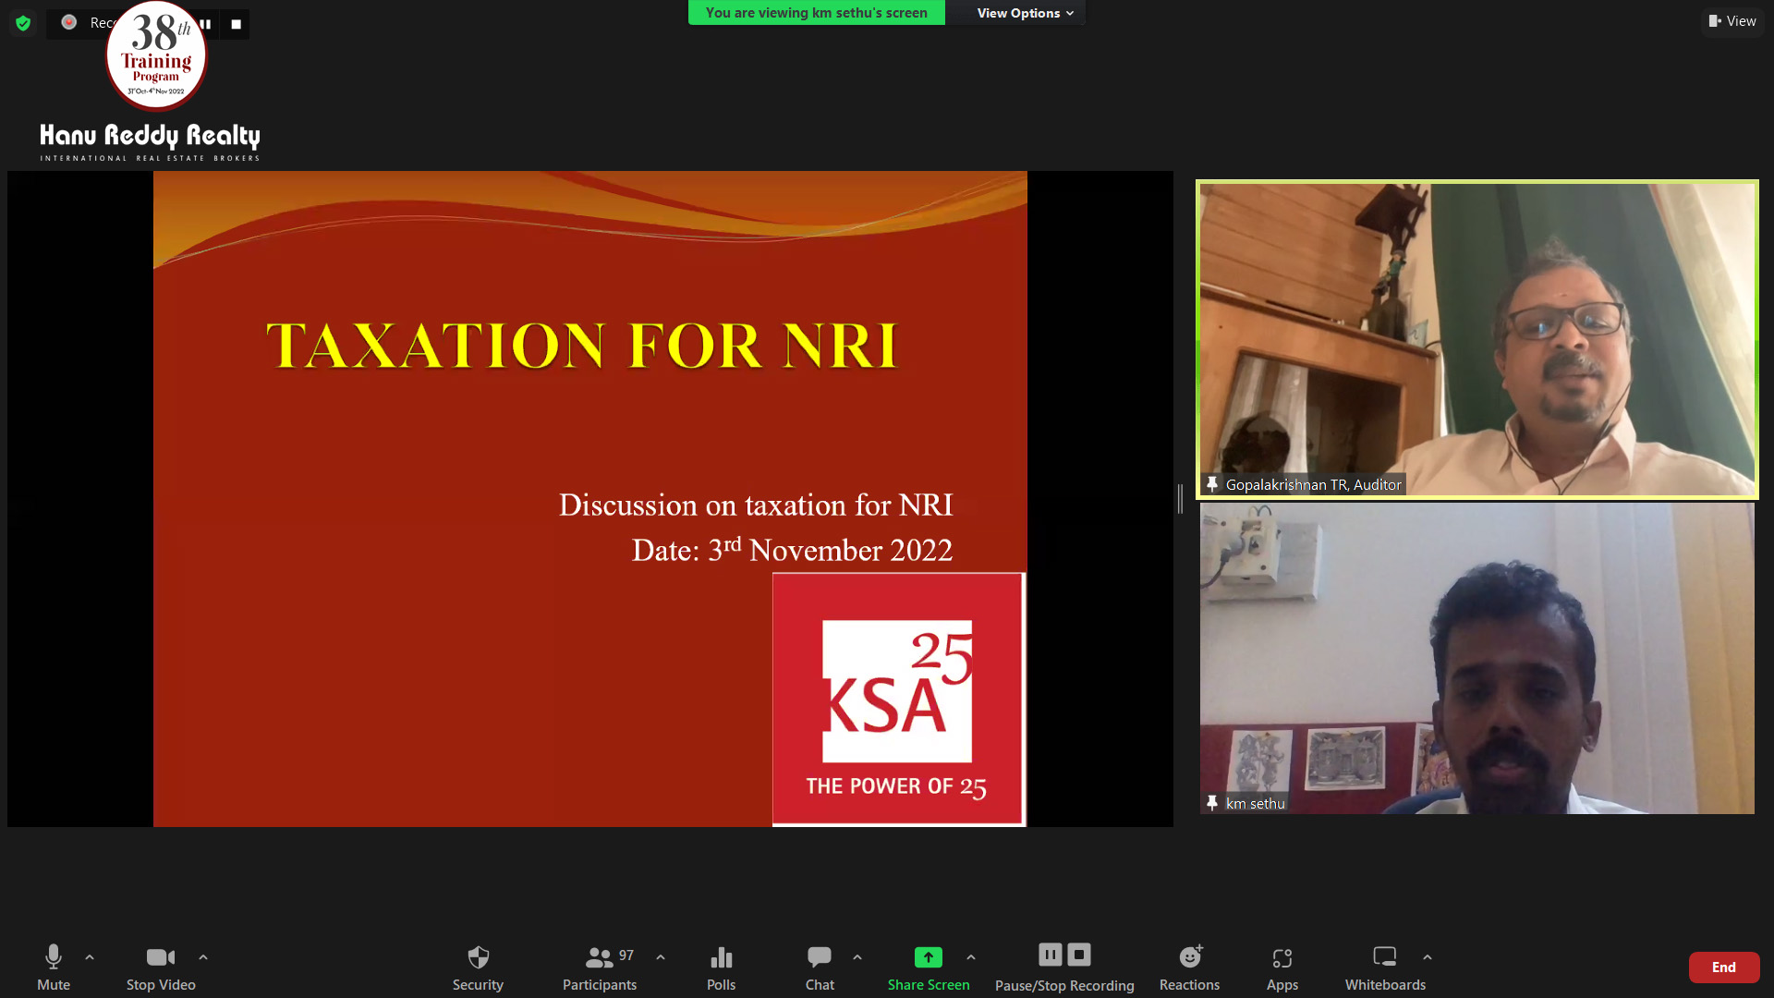The height and width of the screenshot is (998, 1774).
Task: Click the red End meeting button
Action: point(1724,968)
